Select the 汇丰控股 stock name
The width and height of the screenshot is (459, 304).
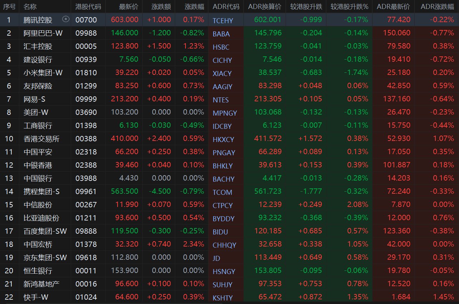[38, 46]
